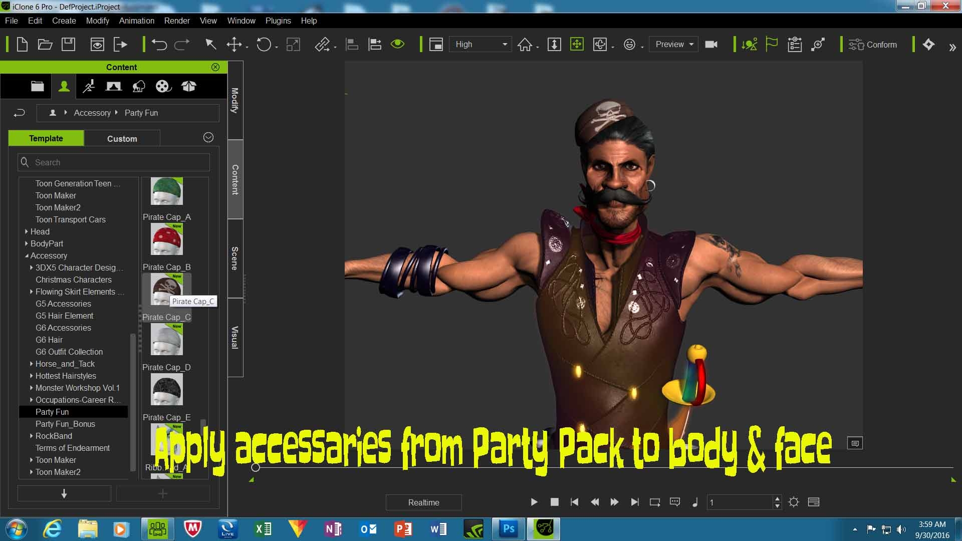Open the Animation menu
The image size is (962, 541).
pyautogui.click(x=136, y=21)
